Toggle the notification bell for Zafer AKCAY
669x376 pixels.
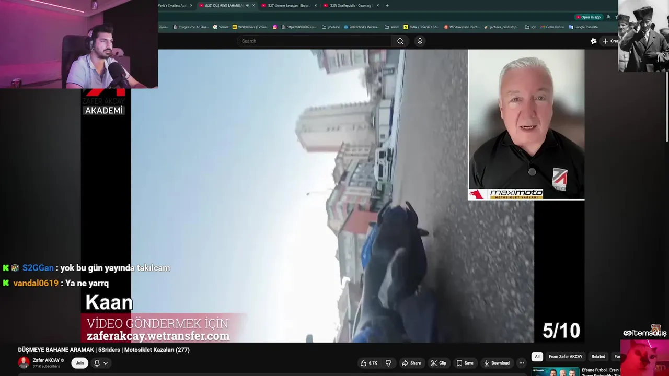coord(97,363)
